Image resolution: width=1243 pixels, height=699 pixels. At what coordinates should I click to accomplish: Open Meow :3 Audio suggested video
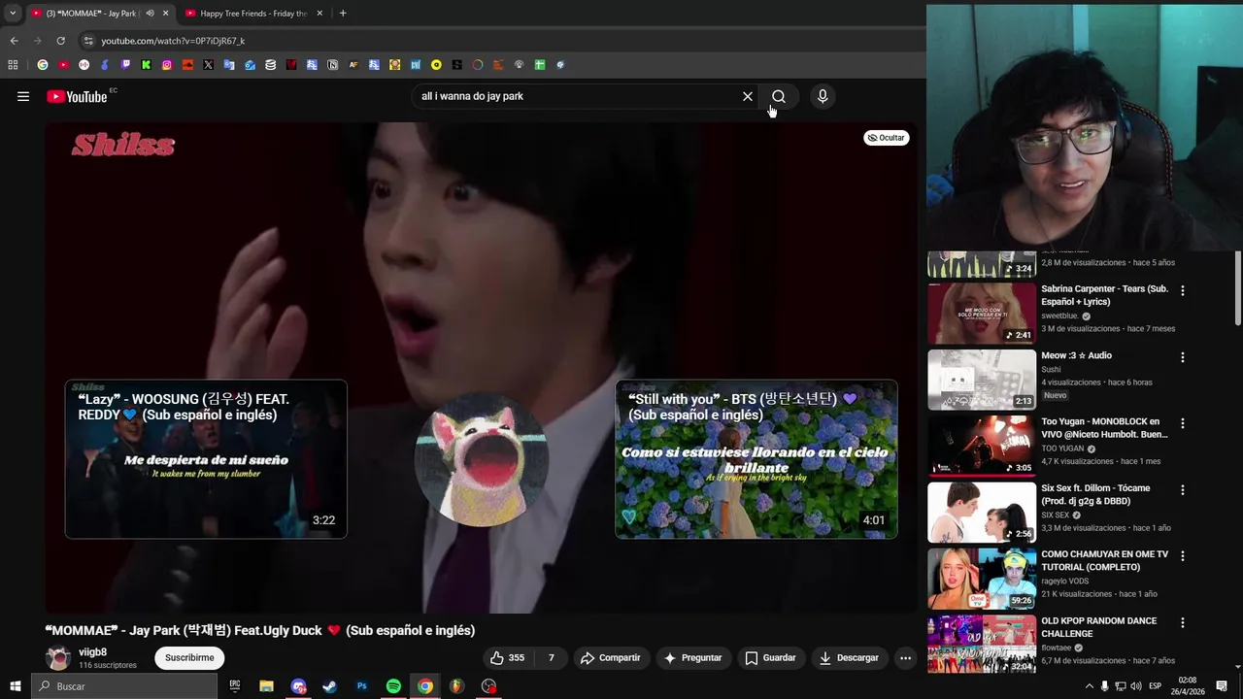click(1077, 355)
